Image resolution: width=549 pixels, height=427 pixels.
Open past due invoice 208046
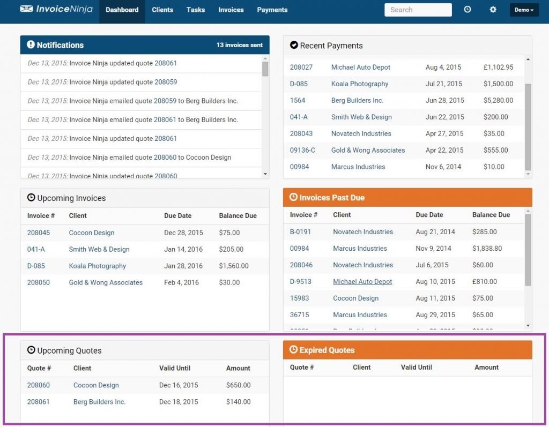(301, 265)
